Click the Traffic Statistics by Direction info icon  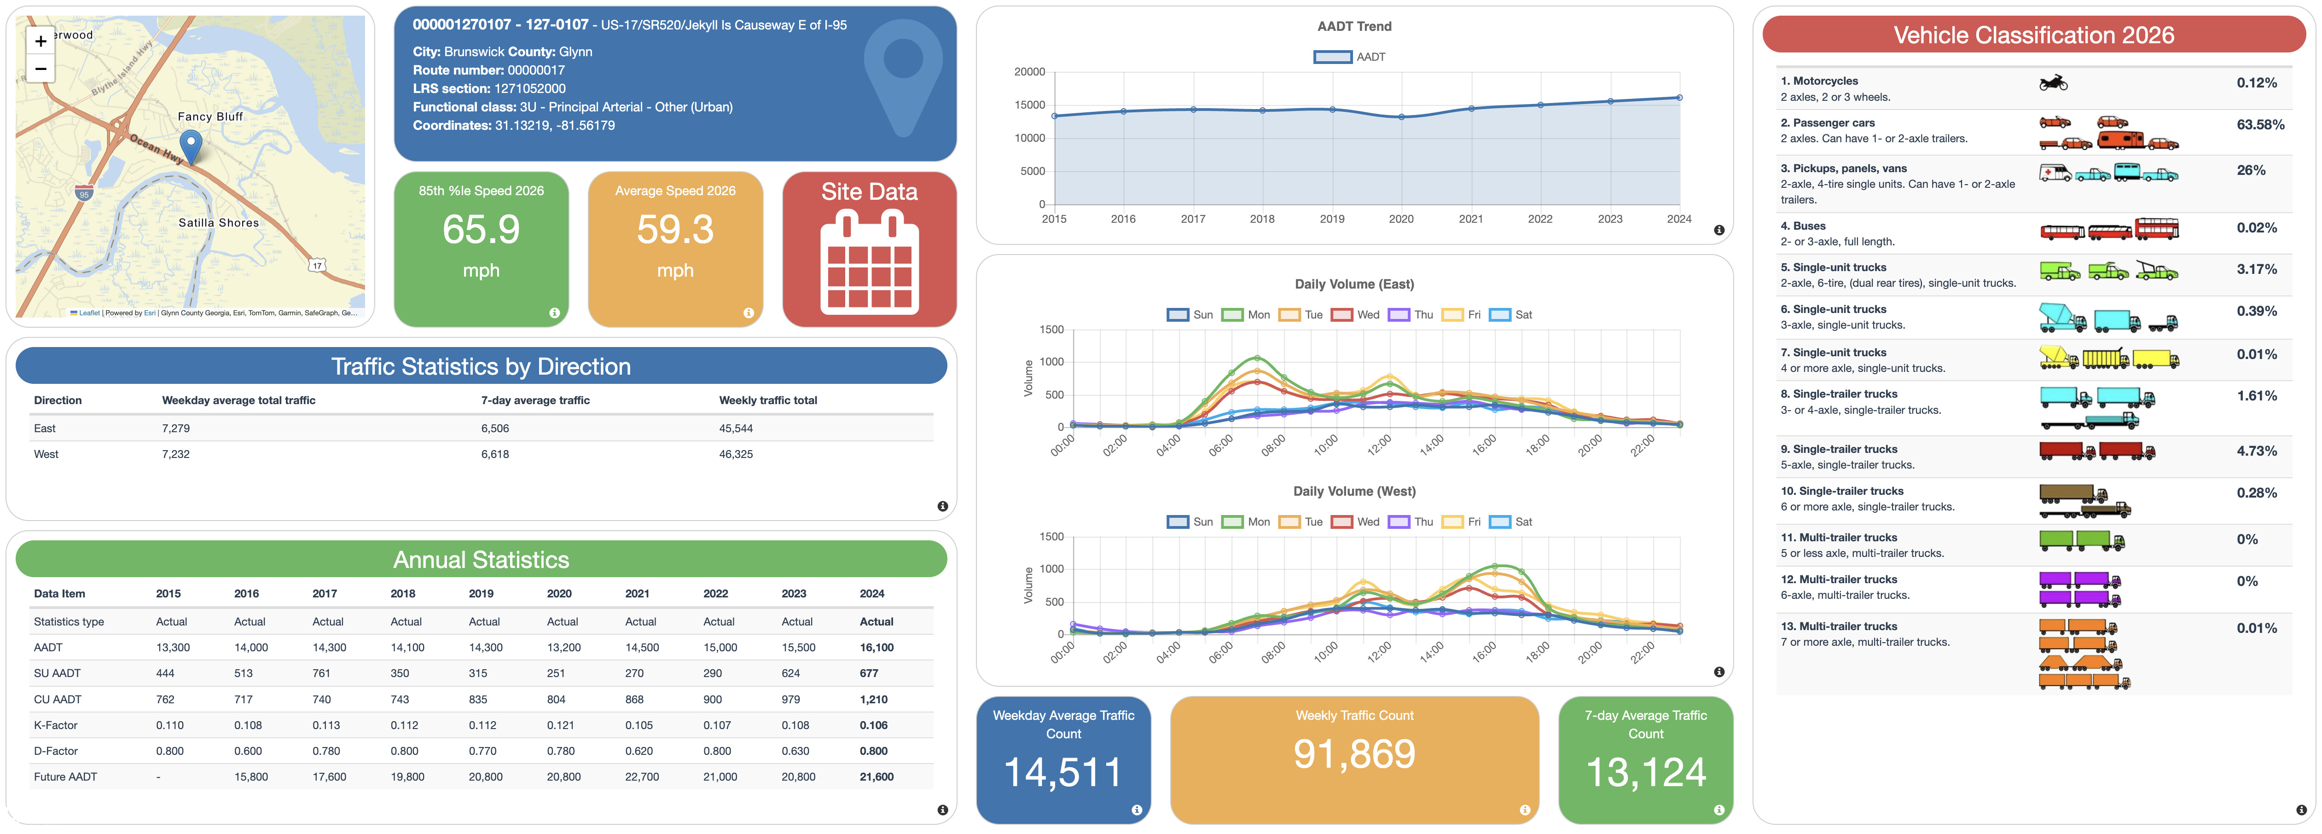point(942,506)
